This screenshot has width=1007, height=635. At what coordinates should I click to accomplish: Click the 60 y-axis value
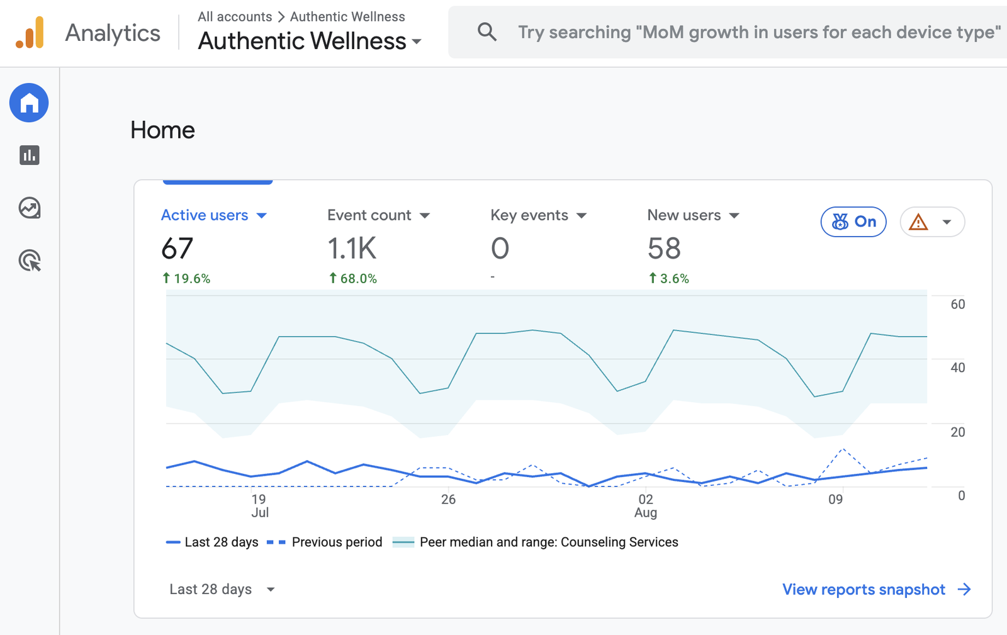pyautogui.click(x=957, y=305)
